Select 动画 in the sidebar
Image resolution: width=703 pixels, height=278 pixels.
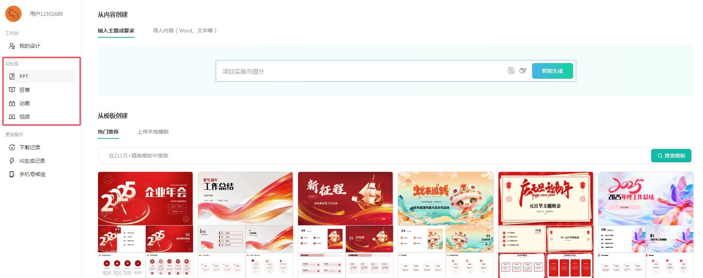40,103
